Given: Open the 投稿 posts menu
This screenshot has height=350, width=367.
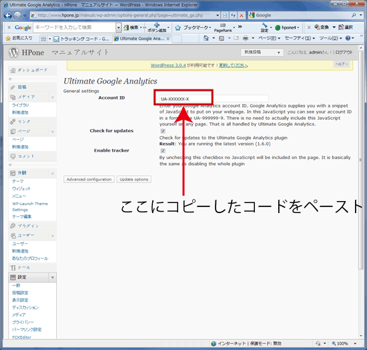Looking at the screenshot, I should 32,87.
